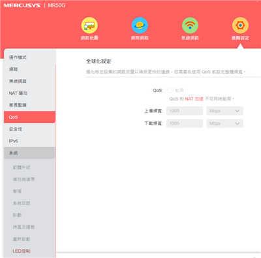Open Backup and Restore under System

(23, 180)
